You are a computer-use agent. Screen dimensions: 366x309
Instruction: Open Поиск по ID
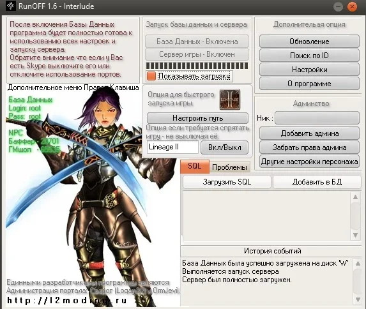tap(309, 56)
